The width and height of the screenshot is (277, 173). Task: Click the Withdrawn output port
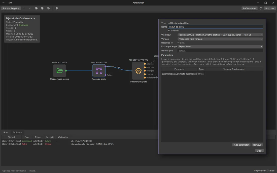[x=145, y=78]
